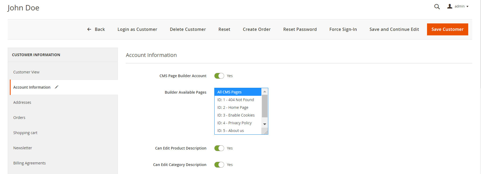Open the Addresses tab
Screen dimensions: 481x174
22,102
